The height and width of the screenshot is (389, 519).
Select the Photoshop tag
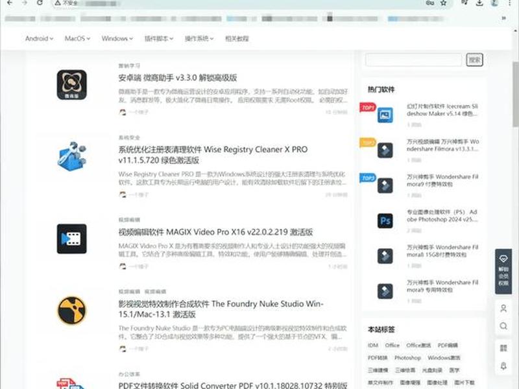coord(407,358)
